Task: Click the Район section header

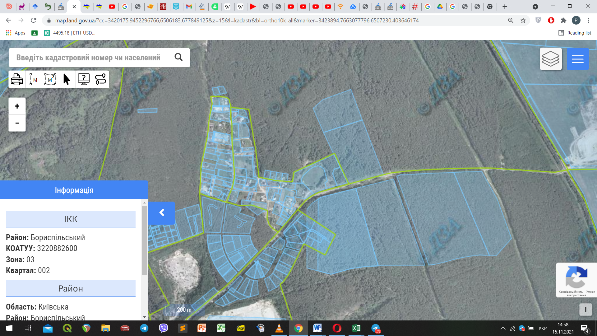Action: tap(71, 288)
